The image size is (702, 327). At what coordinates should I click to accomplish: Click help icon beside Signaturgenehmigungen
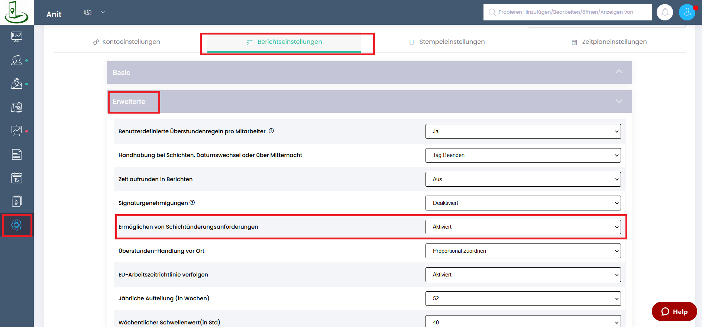click(x=192, y=203)
